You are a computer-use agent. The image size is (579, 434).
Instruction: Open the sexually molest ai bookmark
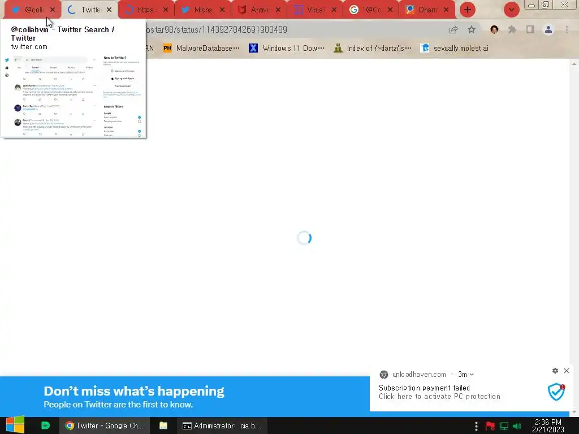[x=454, y=49]
